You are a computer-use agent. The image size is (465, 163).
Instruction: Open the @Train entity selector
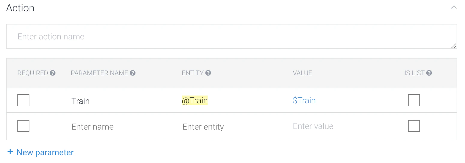(195, 101)
